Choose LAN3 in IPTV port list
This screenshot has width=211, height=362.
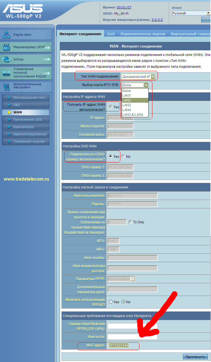(135, 105)
